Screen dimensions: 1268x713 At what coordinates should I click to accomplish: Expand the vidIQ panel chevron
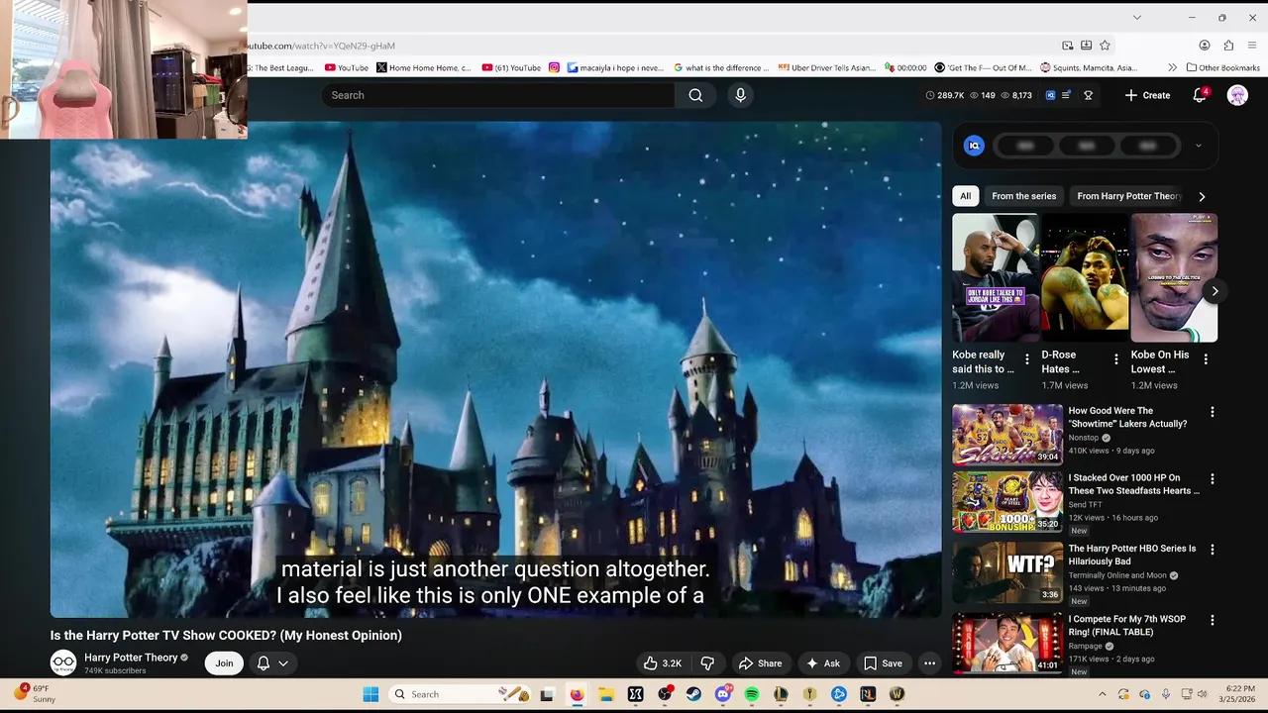pos(1198,146)
